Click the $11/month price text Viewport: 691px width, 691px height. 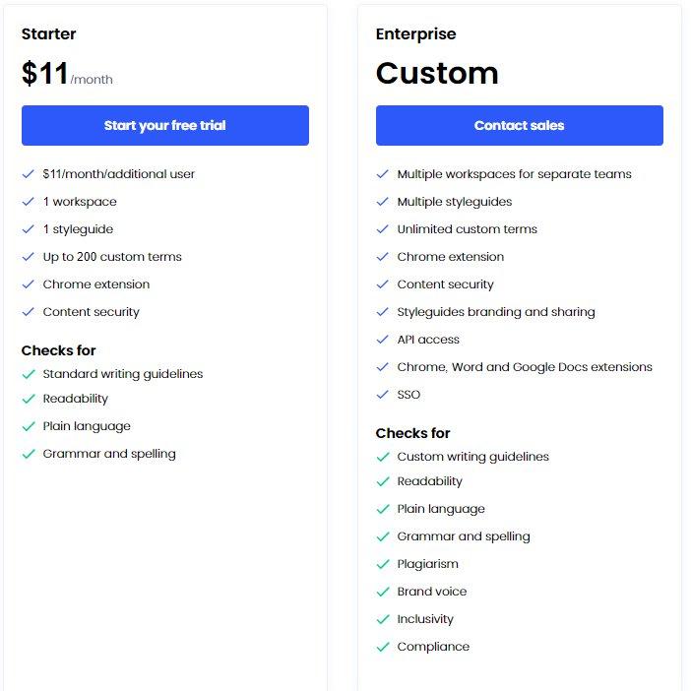[67, 73]
